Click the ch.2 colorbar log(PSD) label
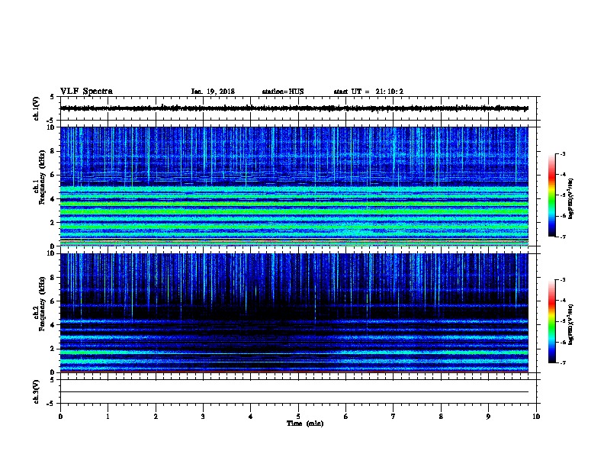Screen dimensions: 604x467 point(570,324)
